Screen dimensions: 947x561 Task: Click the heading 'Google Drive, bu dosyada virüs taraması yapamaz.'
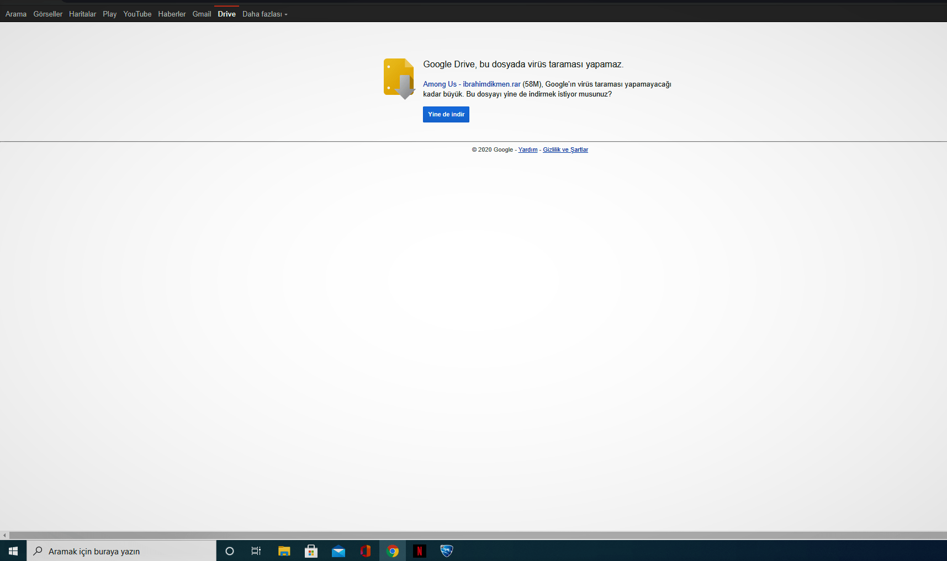point(523,65)
